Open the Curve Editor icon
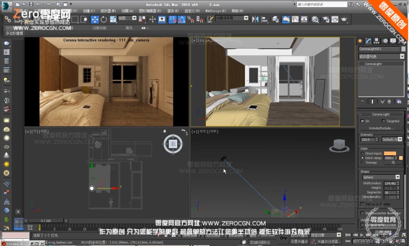The image size is (409, 246). [x=295, y=19]
